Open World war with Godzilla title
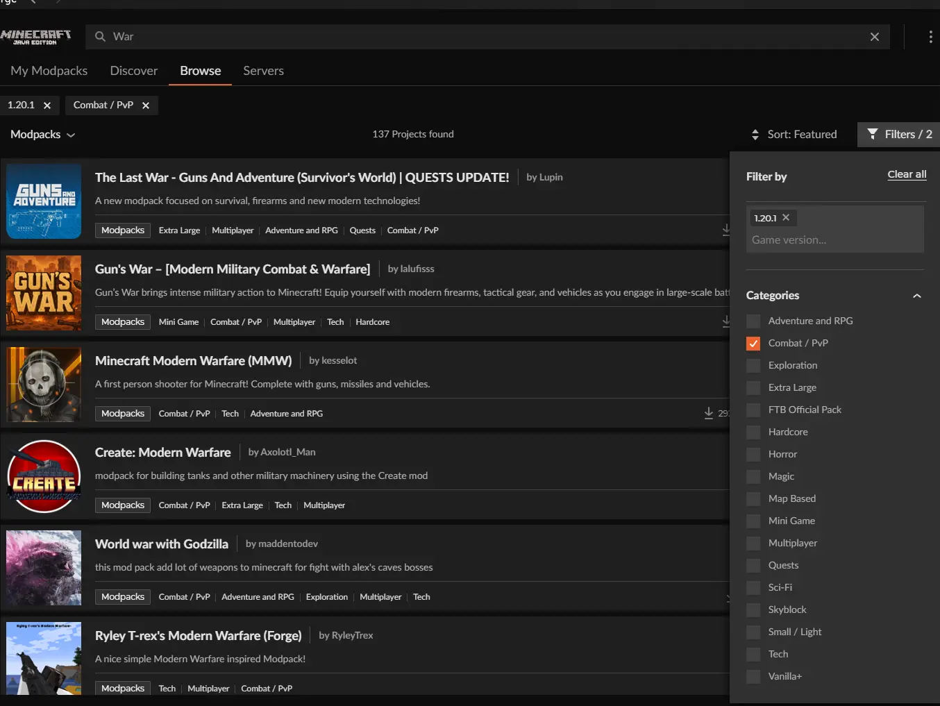 tap(162, 544)
